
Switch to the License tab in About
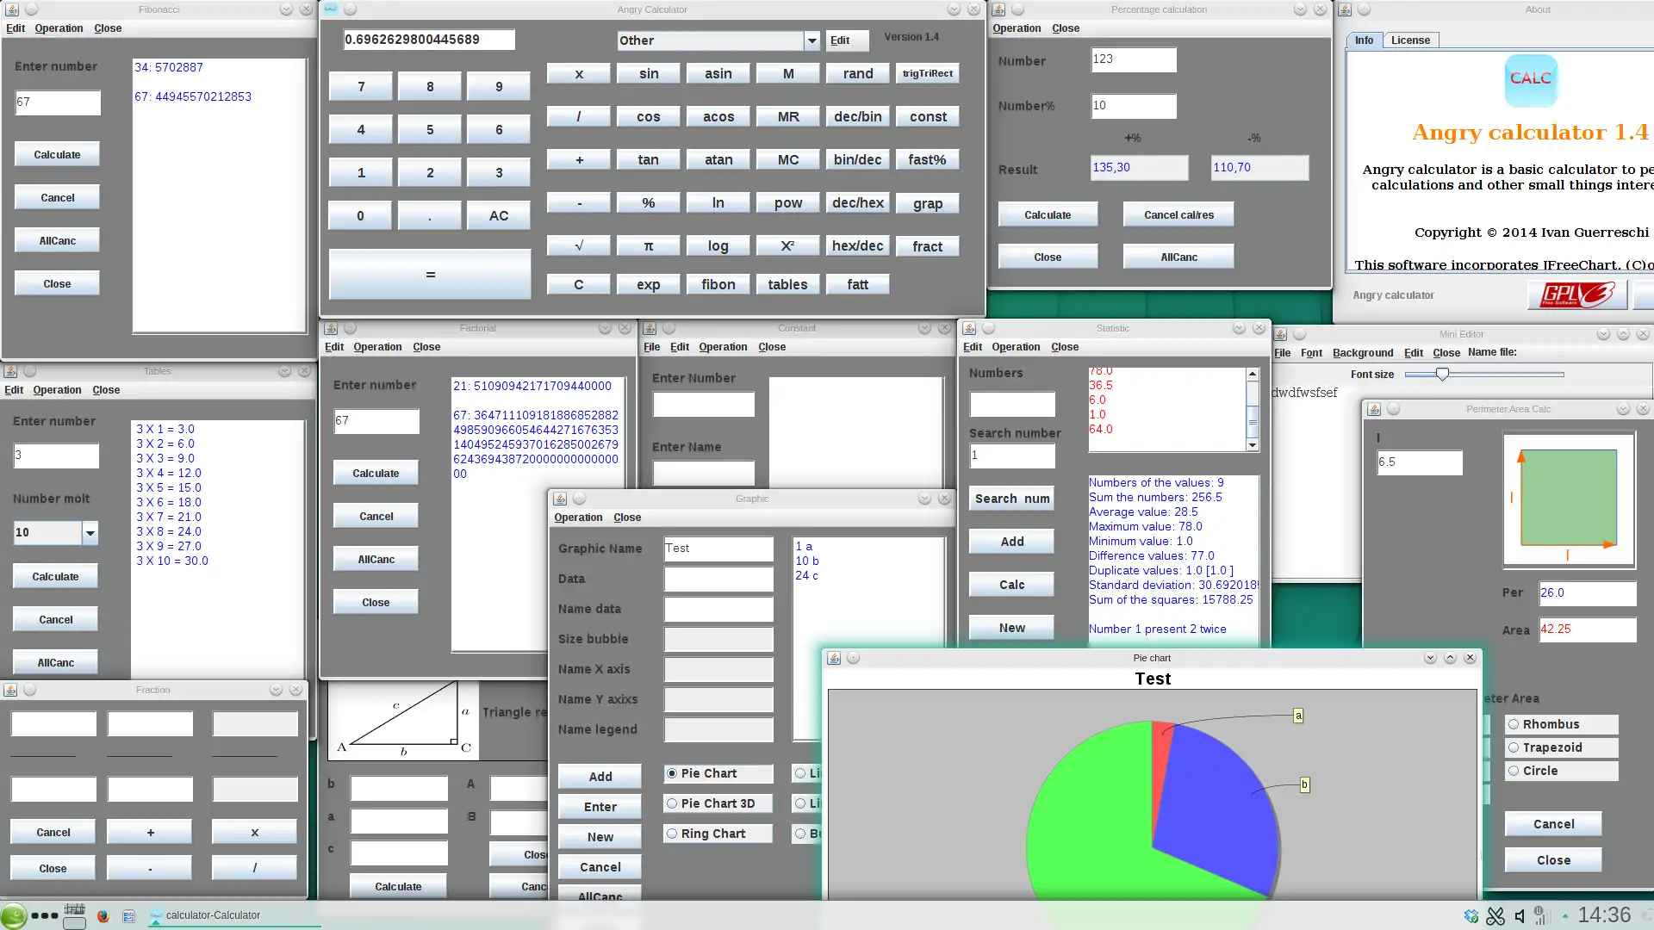(1409, 40)
